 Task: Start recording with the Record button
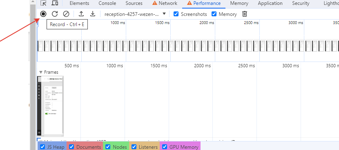click(x=43, y=14)
